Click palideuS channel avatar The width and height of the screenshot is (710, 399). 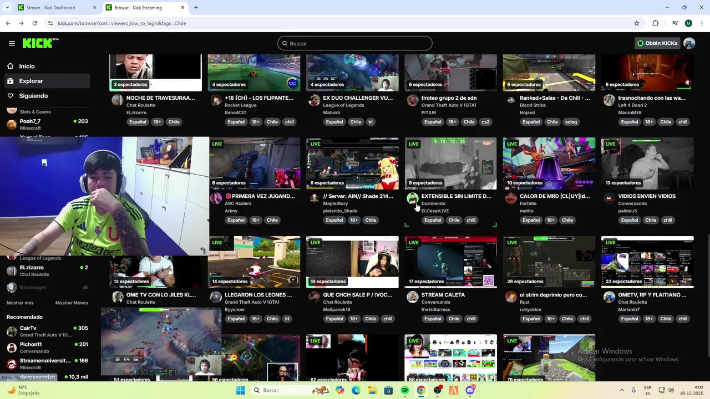(609, 198)
